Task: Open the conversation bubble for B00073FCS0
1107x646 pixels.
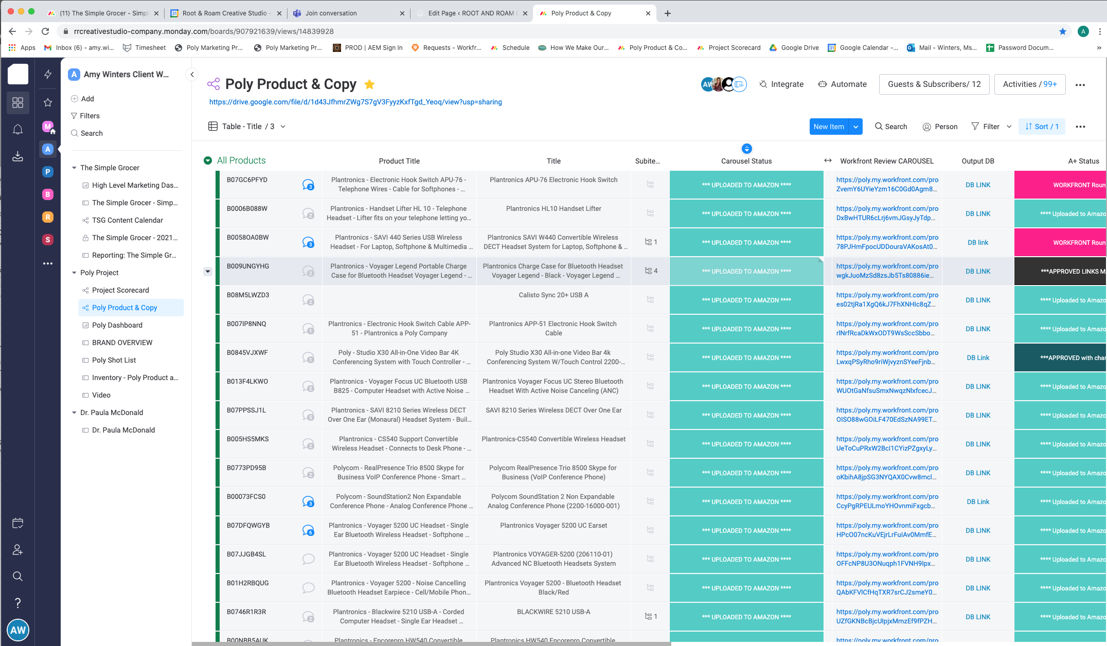Action: (308, 501)
